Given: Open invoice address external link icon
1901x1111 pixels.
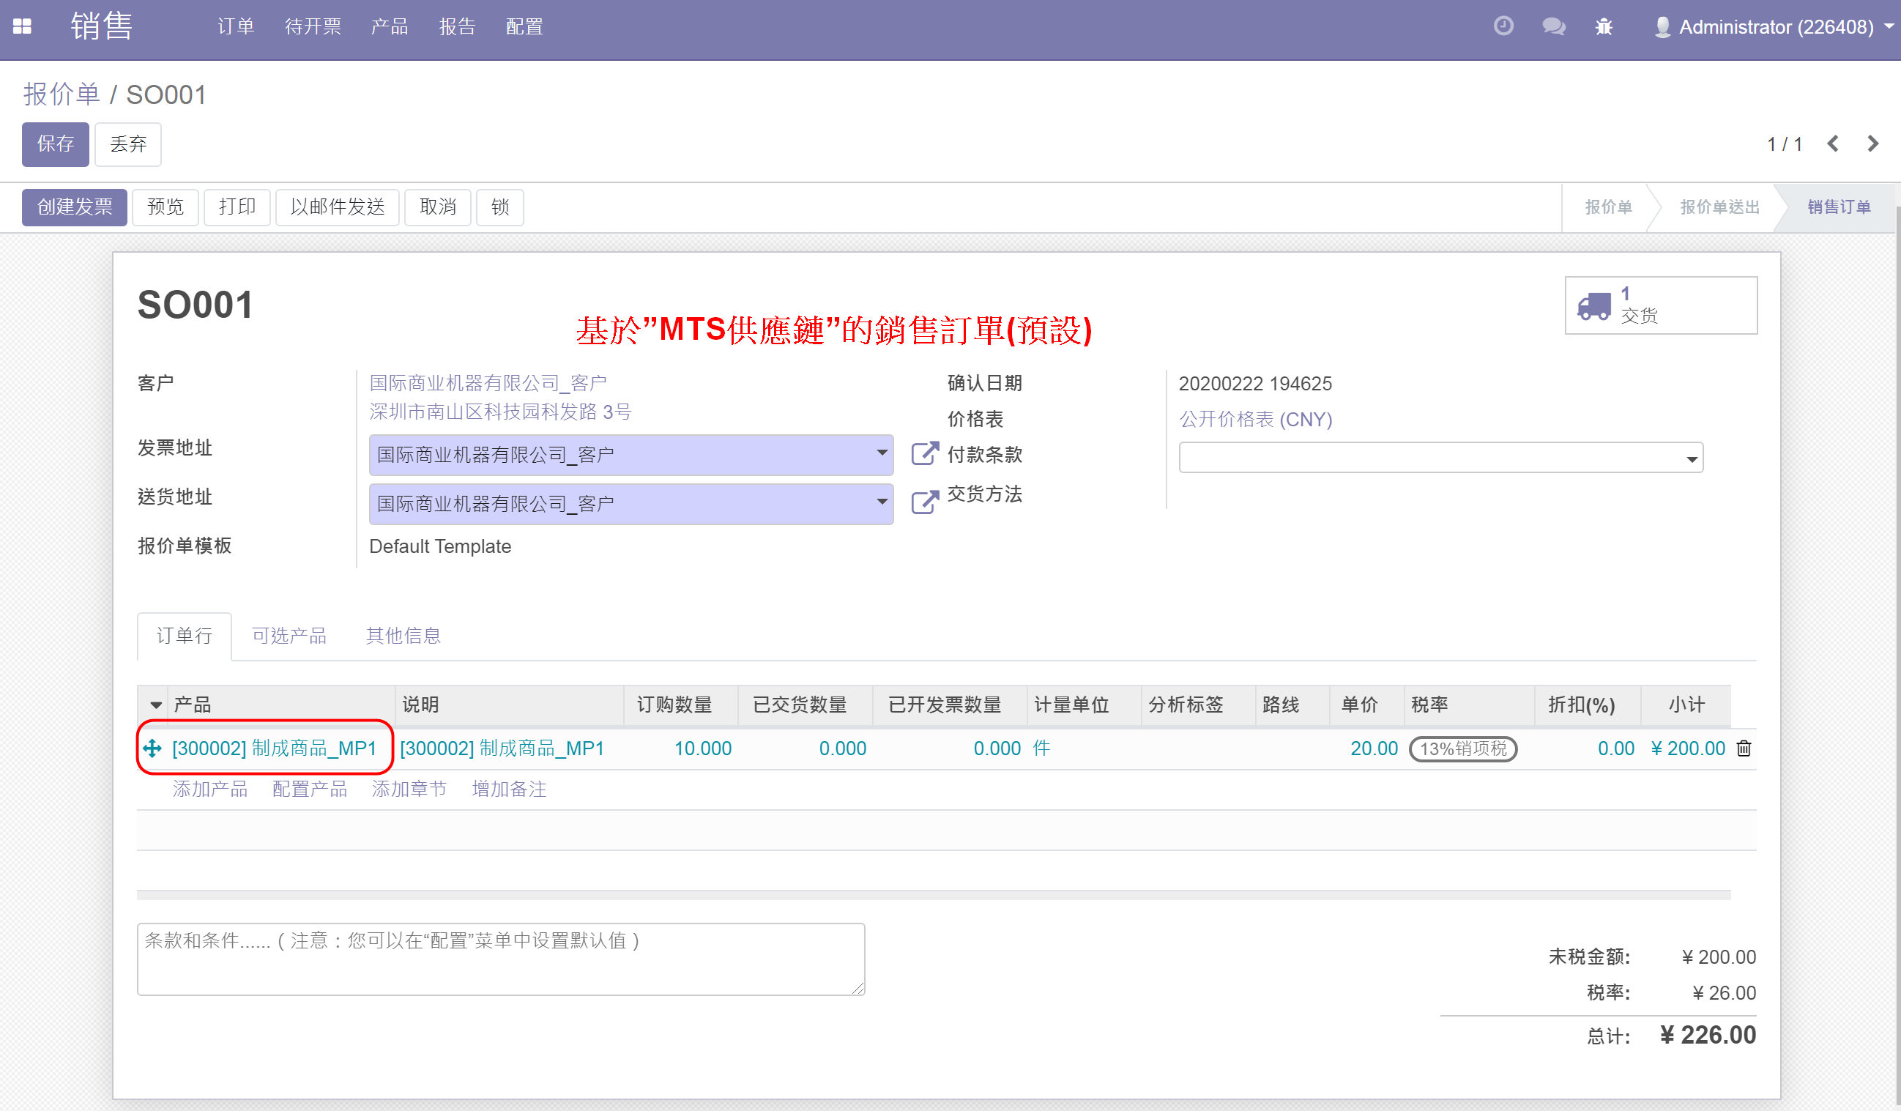Looking at the screenshot, I should tap(925, 454).
